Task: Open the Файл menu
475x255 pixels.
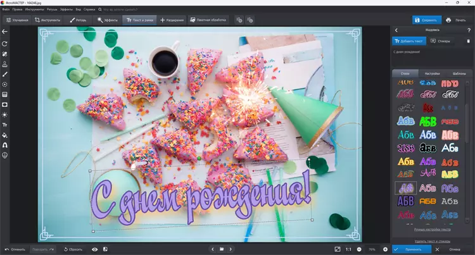Action: [x=6, y=9]
